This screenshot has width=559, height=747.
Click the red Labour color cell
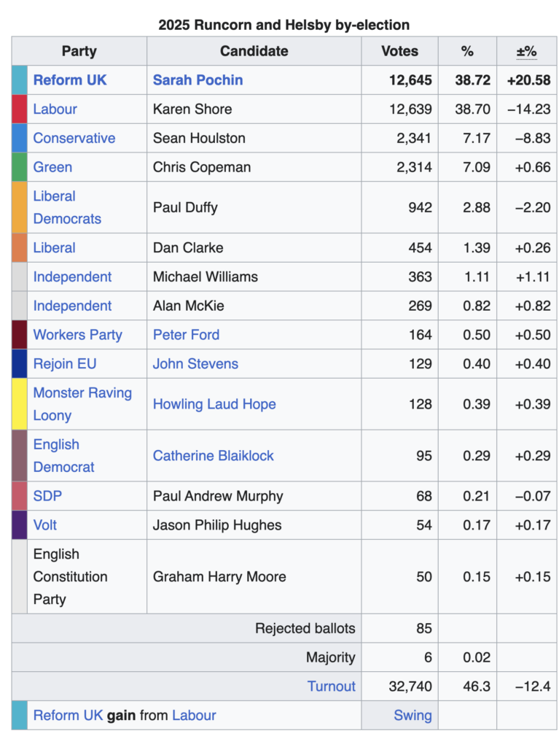click(x=20, y=109)
